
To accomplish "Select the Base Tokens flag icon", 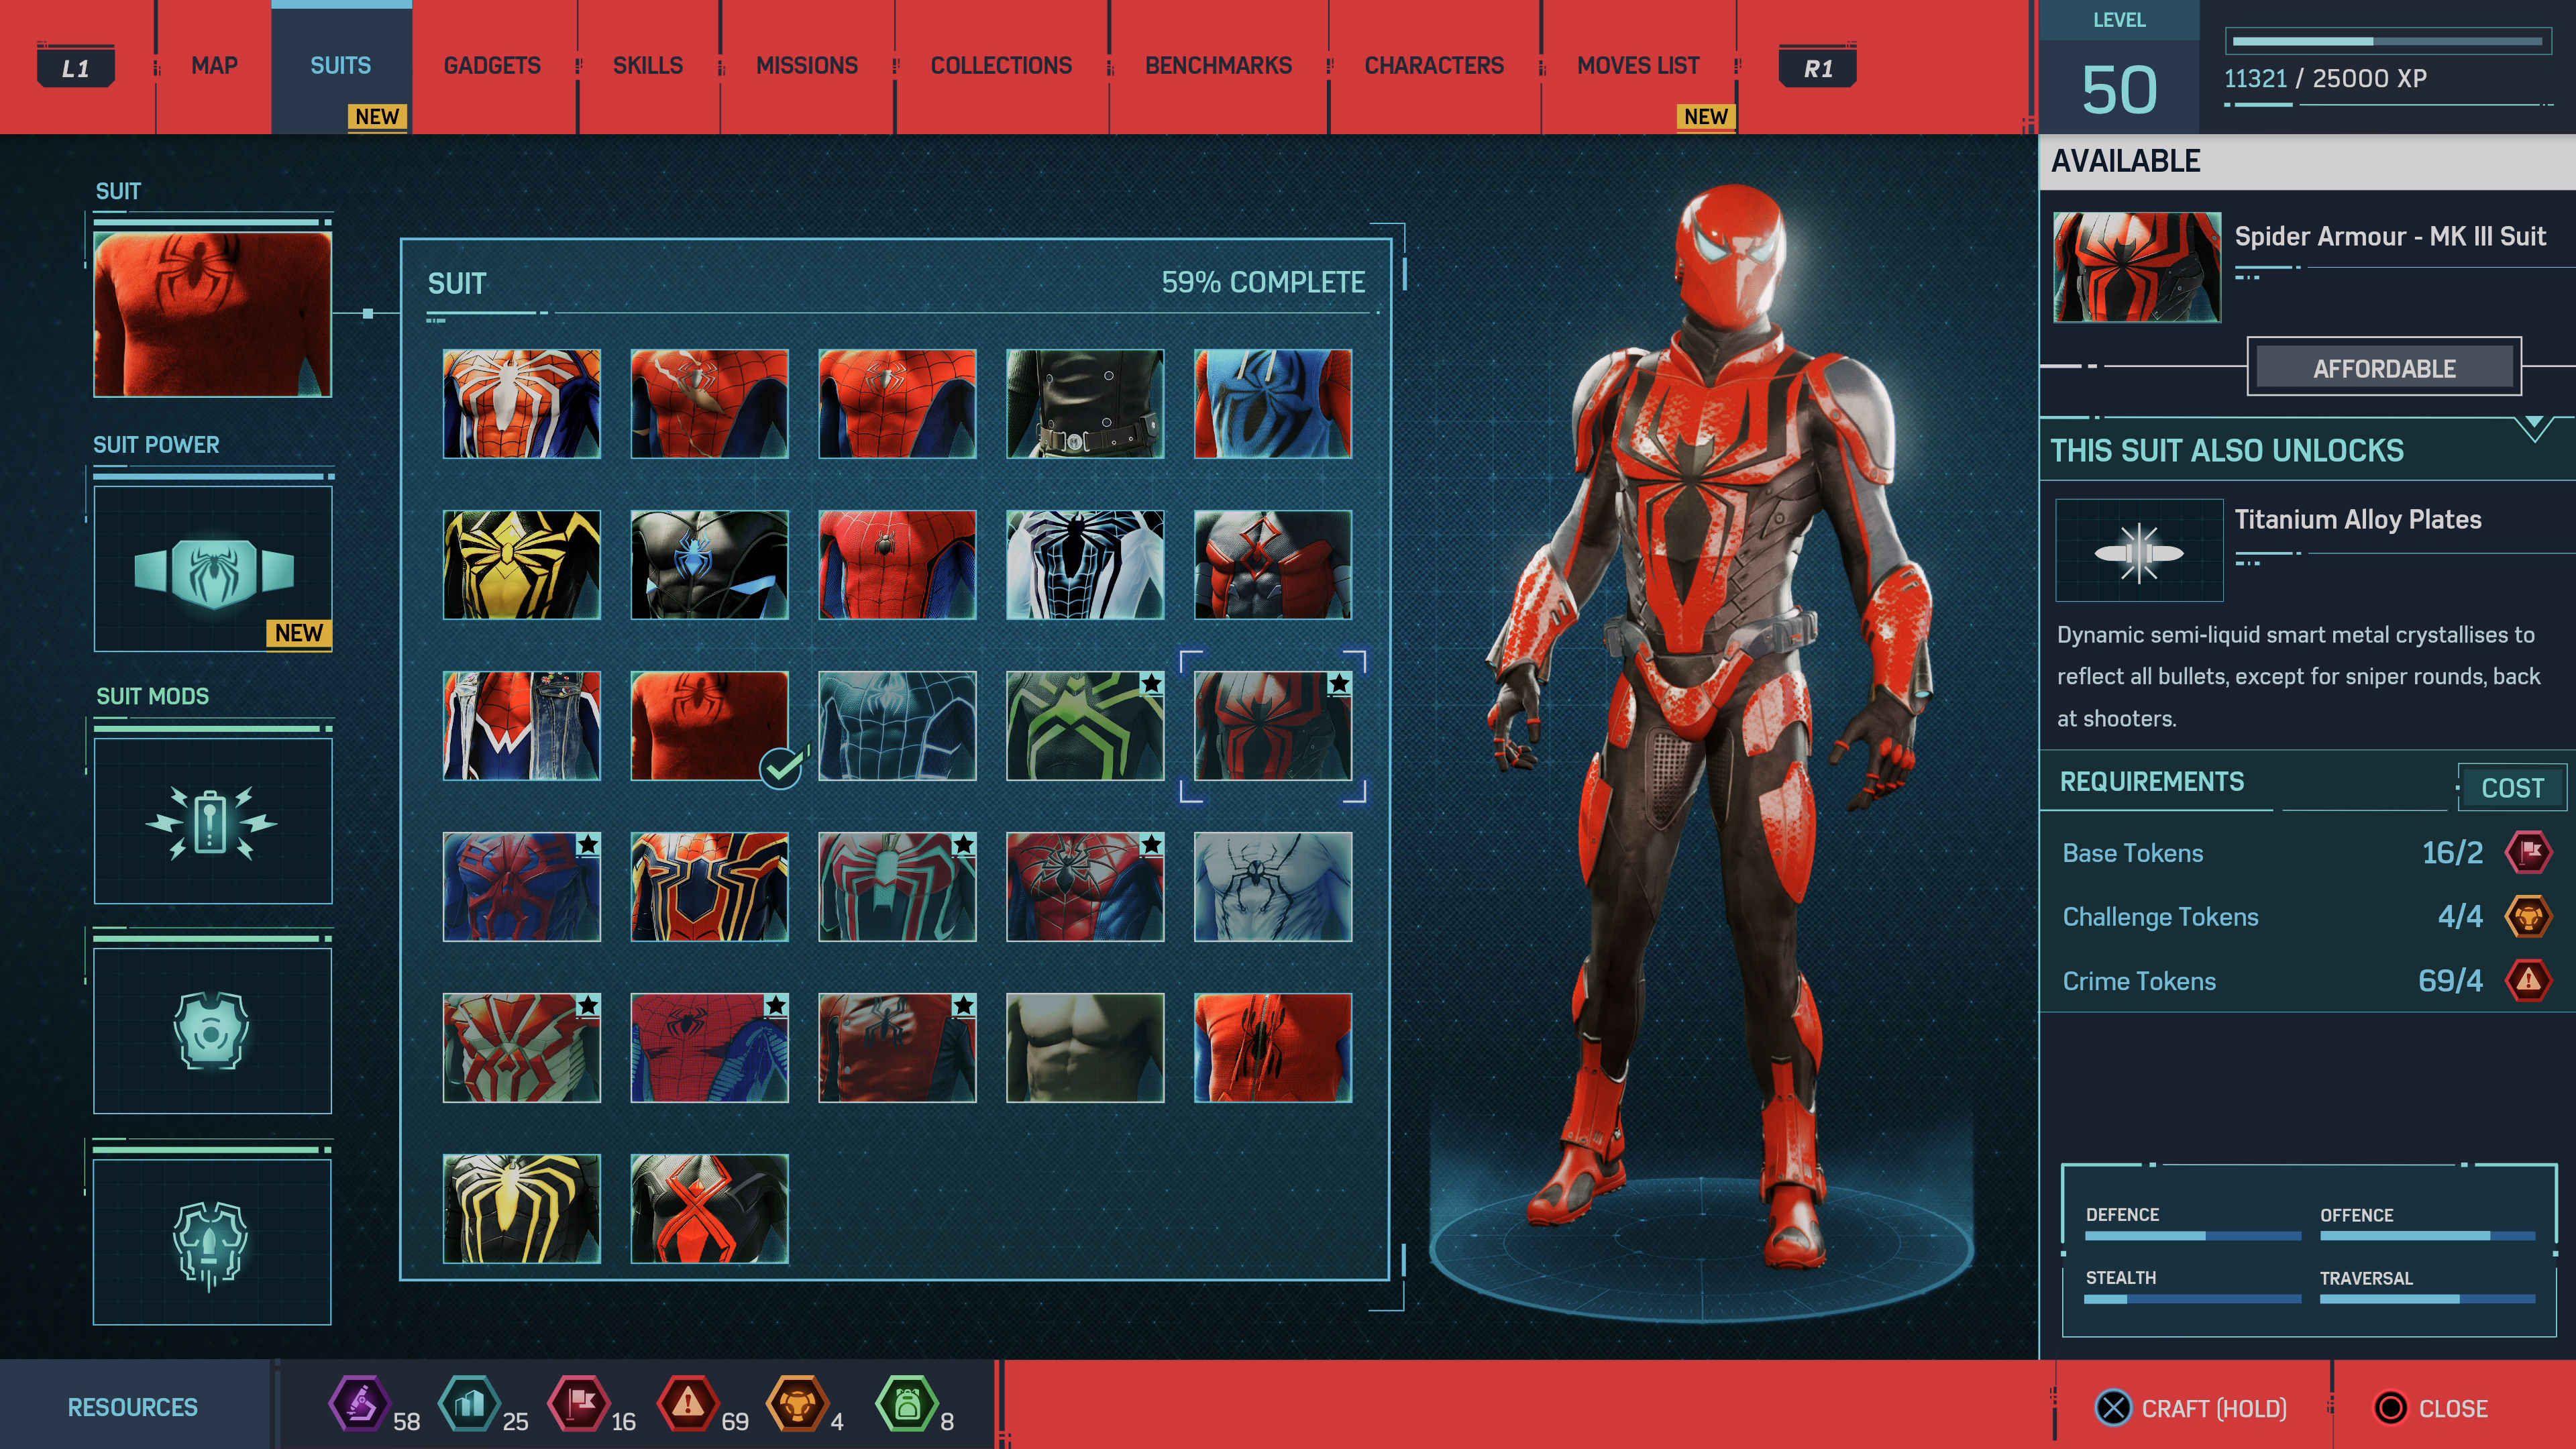I will (578, 1407).
